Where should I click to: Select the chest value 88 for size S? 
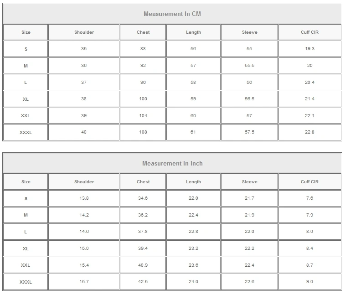(143, 49)
